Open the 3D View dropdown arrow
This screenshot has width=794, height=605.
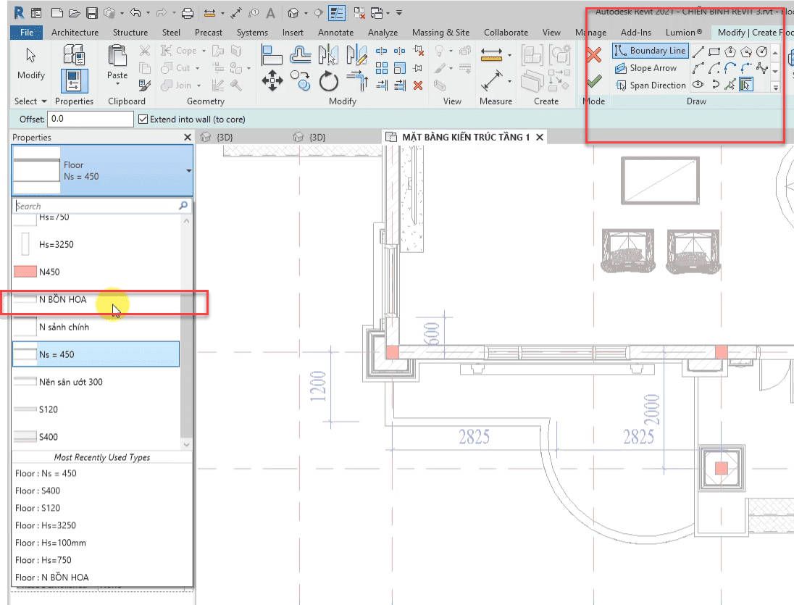[305, 13]
